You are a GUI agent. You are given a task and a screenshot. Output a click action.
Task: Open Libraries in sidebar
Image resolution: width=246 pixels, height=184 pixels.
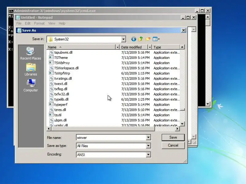(31, 70)
